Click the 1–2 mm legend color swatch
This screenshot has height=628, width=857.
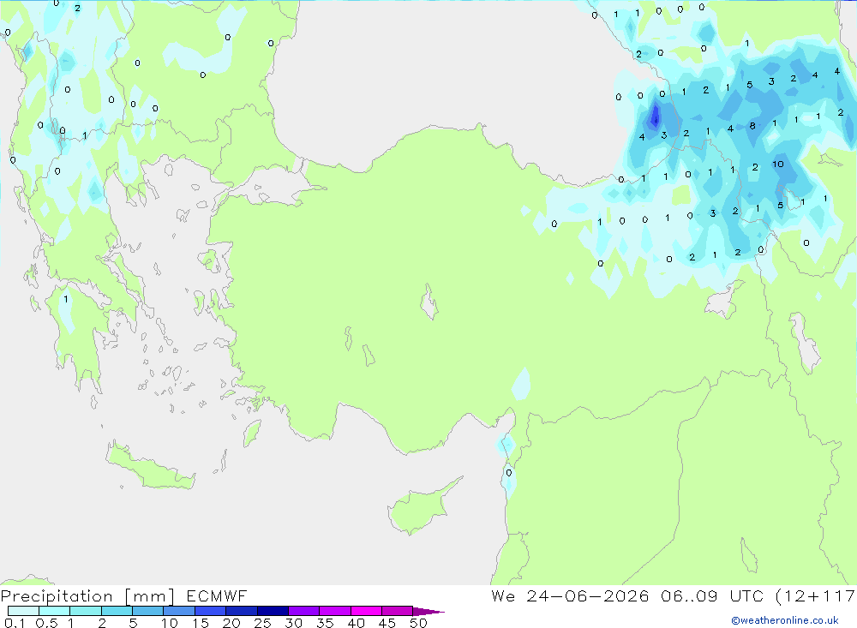pos(86,611)
